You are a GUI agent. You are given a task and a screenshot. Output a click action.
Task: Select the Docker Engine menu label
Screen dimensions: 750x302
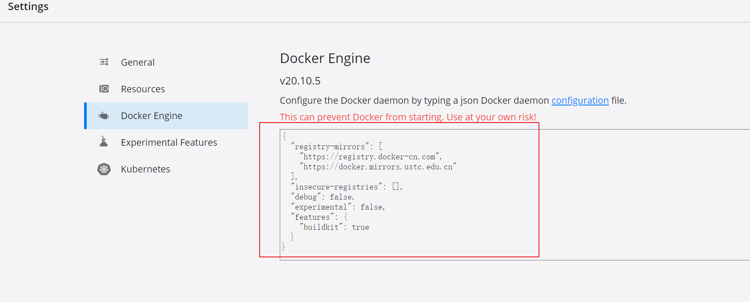pos(151,116)
